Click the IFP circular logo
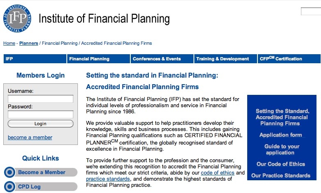This screenshot has height=193, width=321. click(x=17, y=18)
